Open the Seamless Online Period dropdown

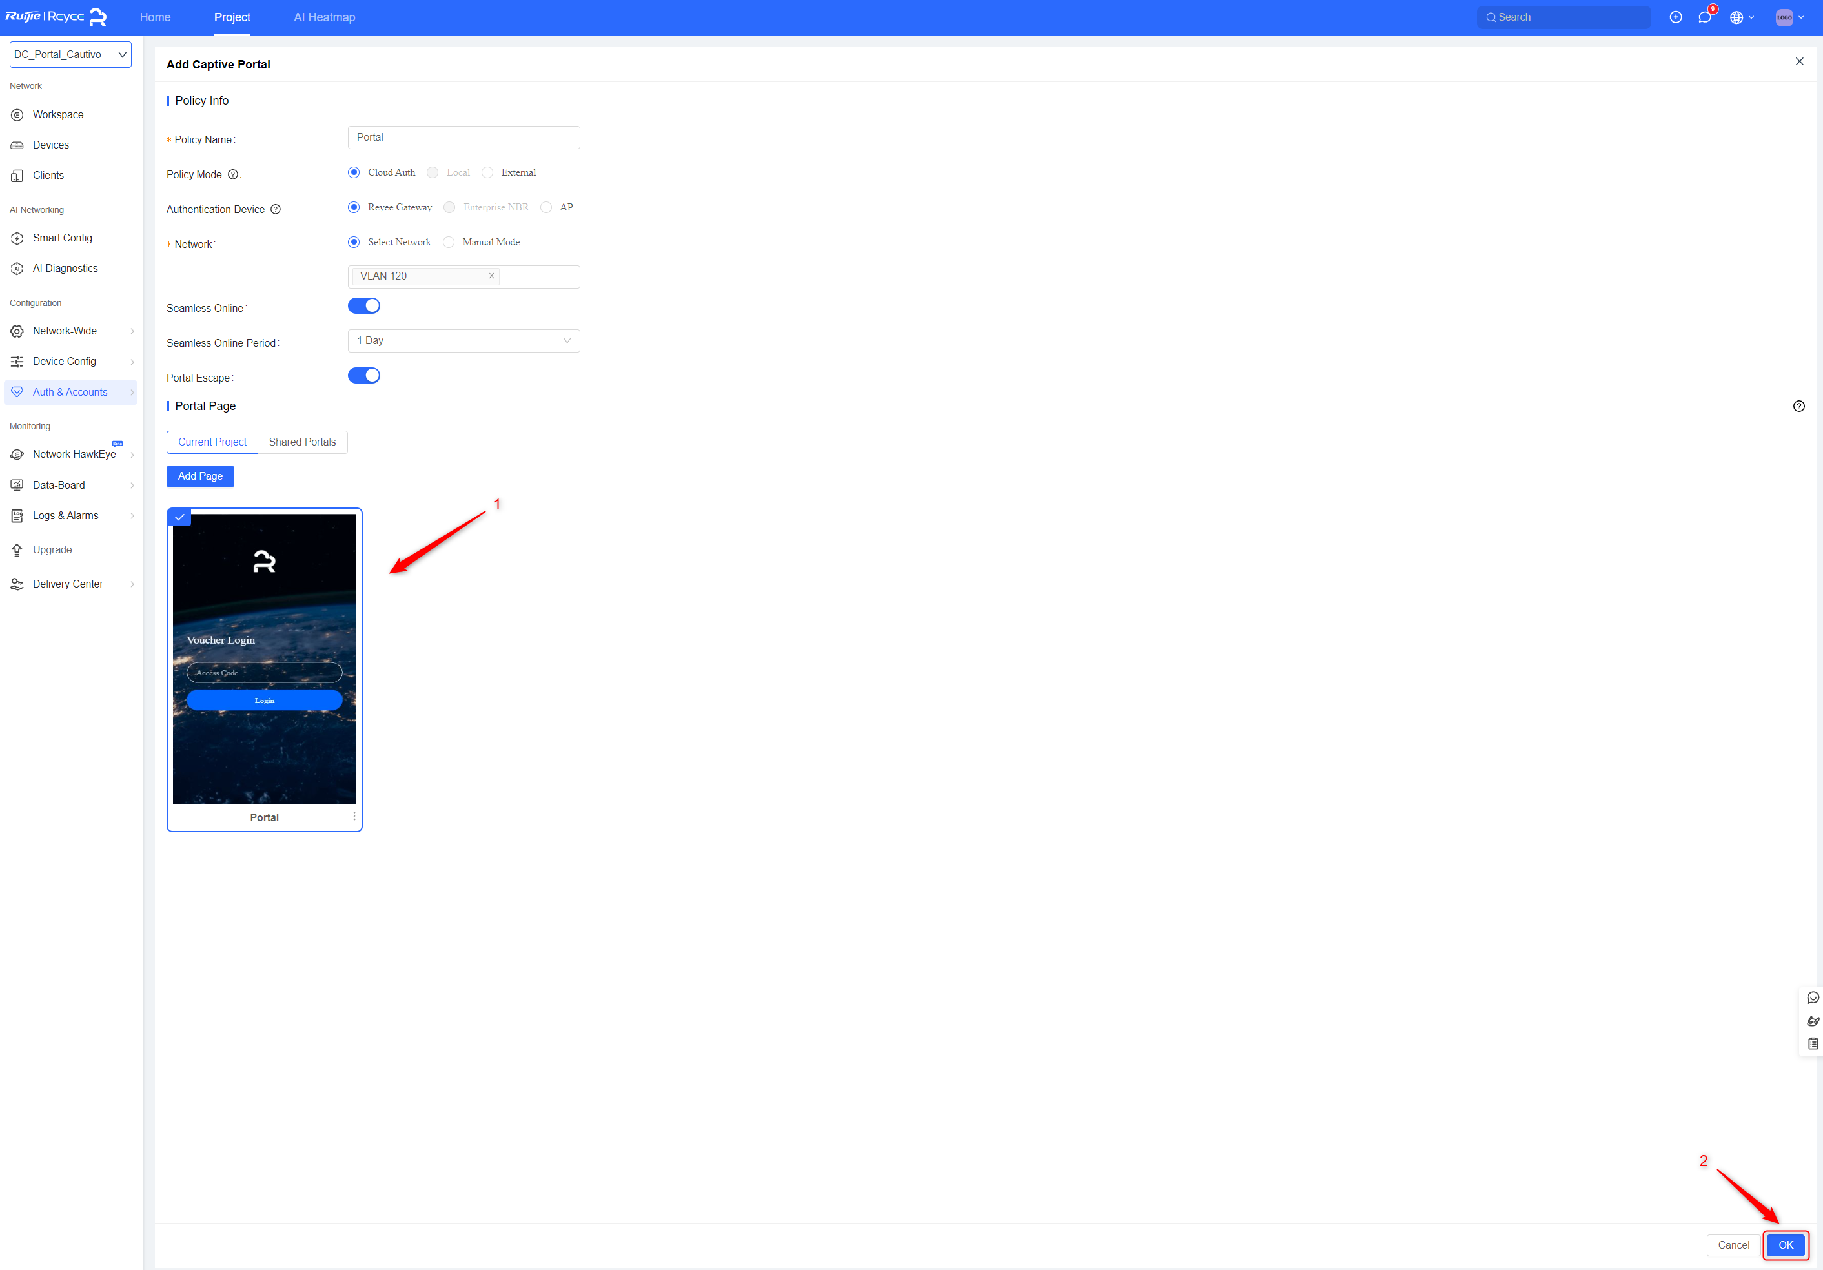463,341
